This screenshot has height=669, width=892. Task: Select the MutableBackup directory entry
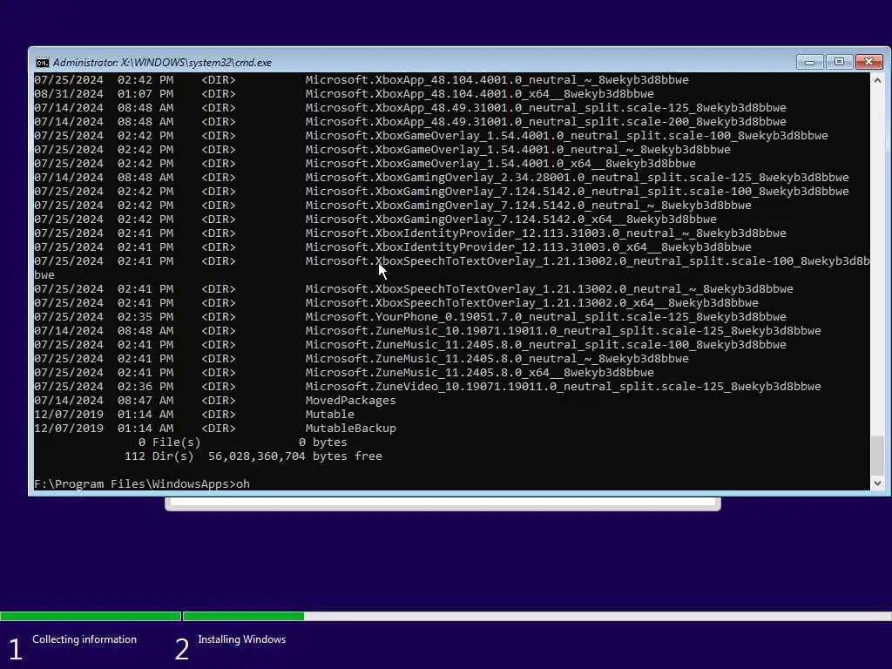350,429
